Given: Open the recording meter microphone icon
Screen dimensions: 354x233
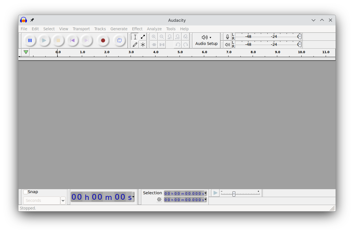Looking at the screenshot, I should [227, 36].
